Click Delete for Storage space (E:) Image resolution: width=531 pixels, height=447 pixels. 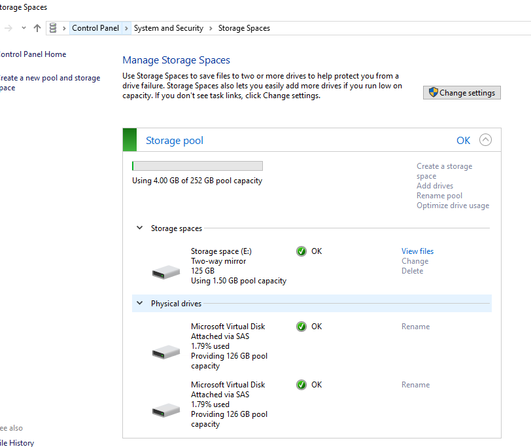tap(412, 271)
